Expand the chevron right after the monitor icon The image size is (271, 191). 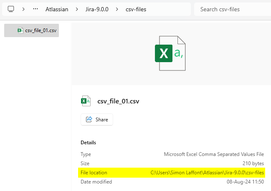click(23, 9)
